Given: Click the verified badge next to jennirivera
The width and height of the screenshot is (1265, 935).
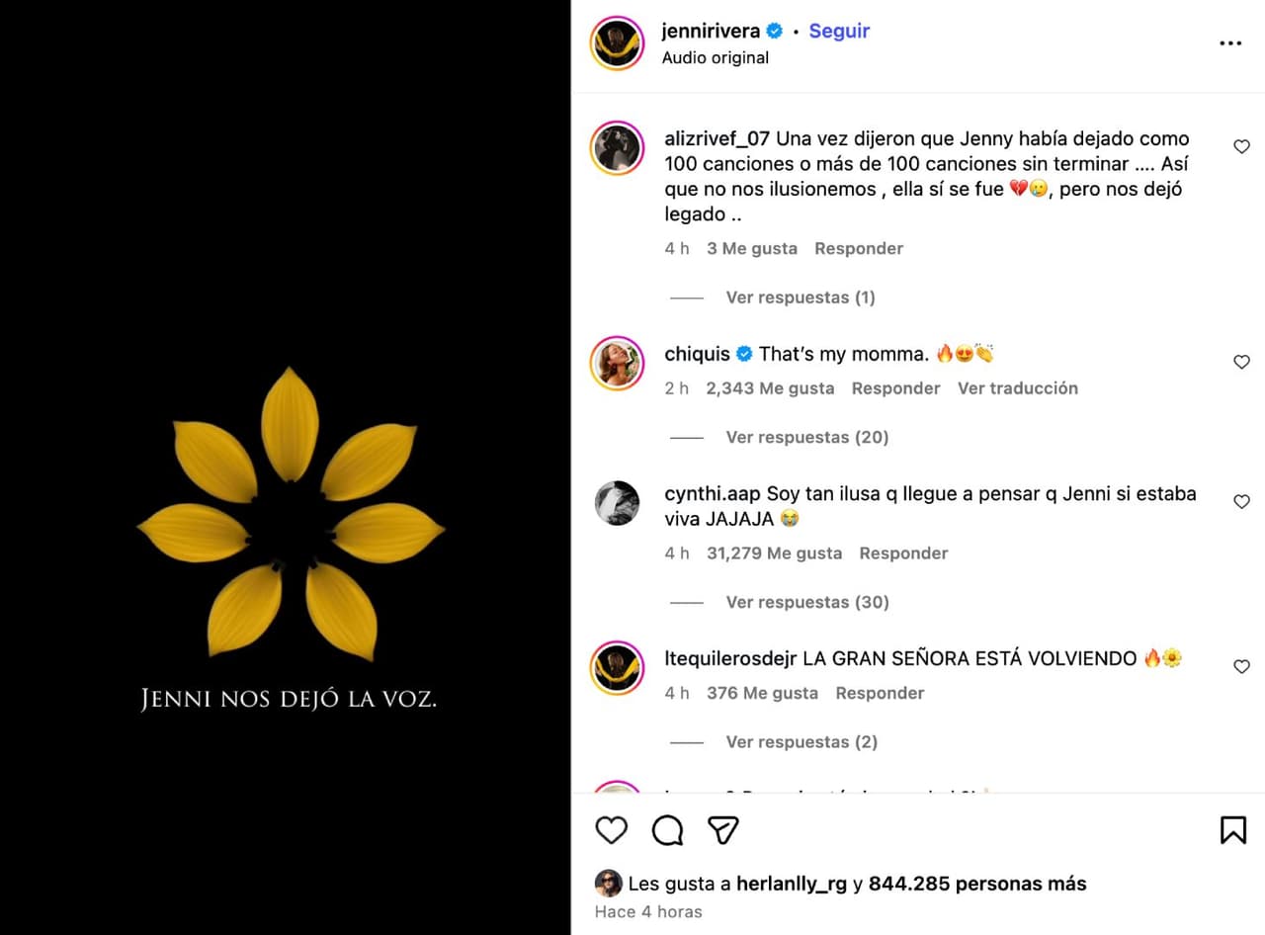Looking at the screenshot, I should 773,31.
